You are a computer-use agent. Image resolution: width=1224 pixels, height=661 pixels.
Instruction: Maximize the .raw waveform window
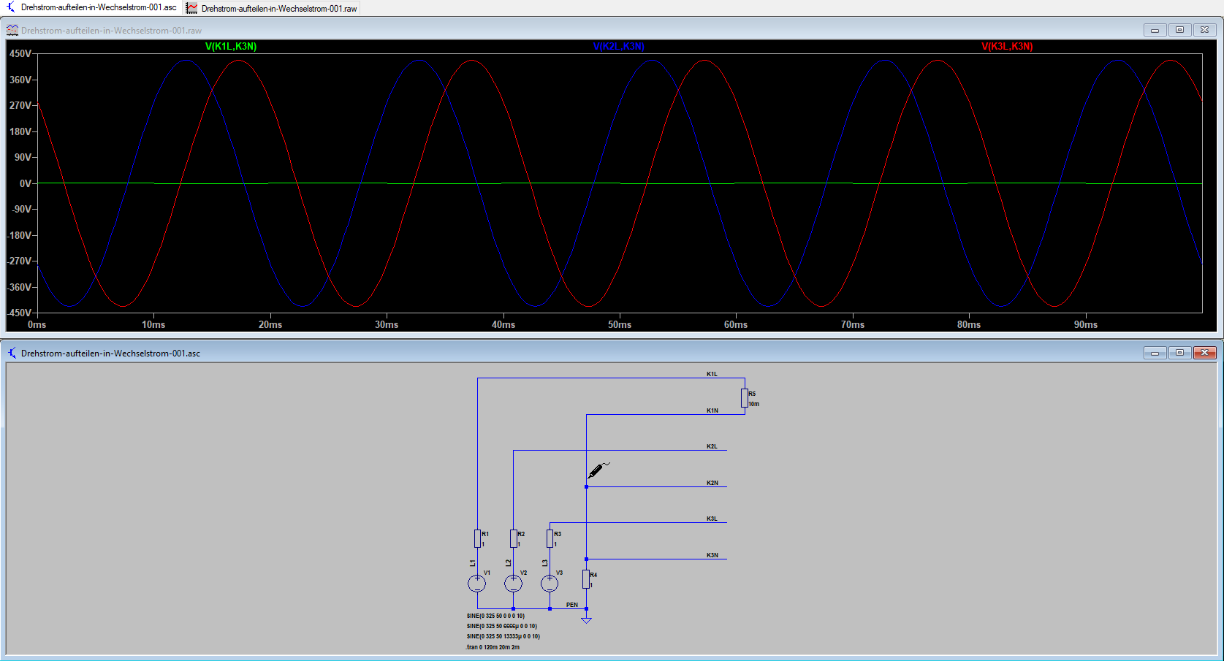point(1179,30)
